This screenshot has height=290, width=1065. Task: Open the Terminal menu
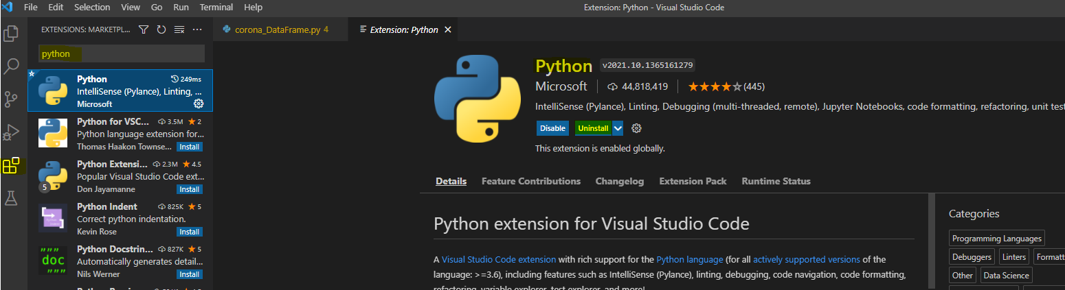pos(216,7)
